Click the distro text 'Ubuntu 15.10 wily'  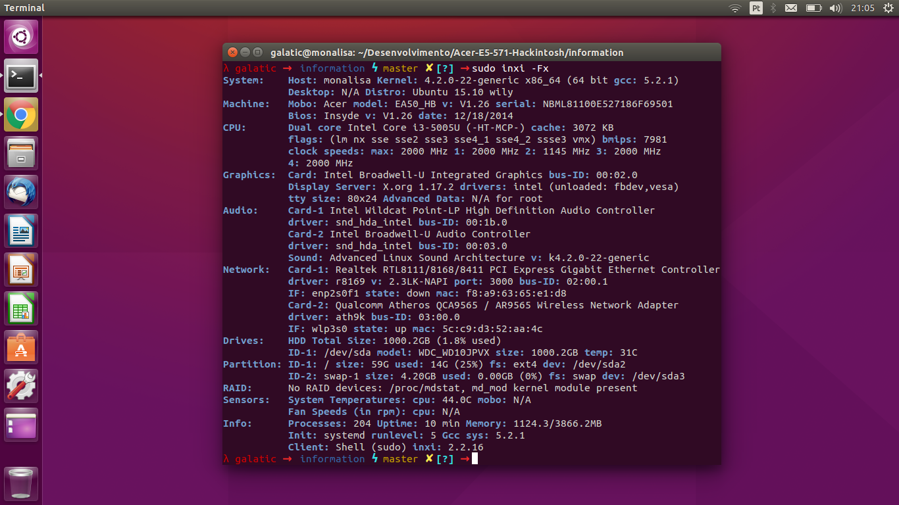pos(463,92)
